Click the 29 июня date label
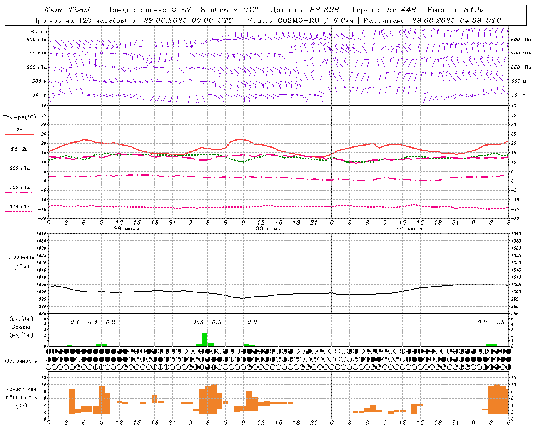This screenshot has height=426, width=533. click(127, 229)
